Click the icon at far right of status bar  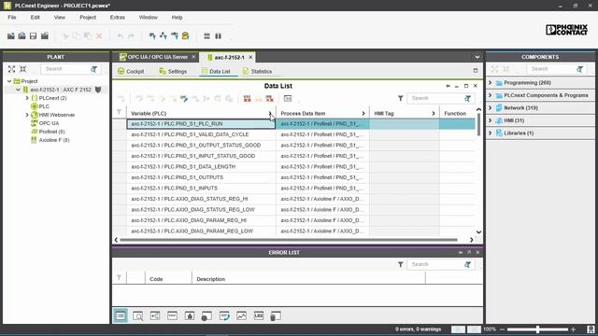point(591,329)
